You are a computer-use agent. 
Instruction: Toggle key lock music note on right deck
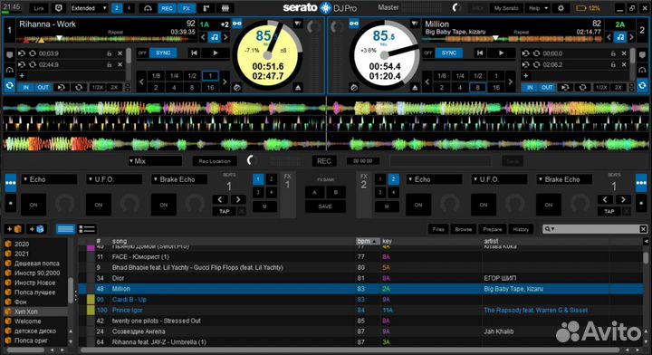620,37
